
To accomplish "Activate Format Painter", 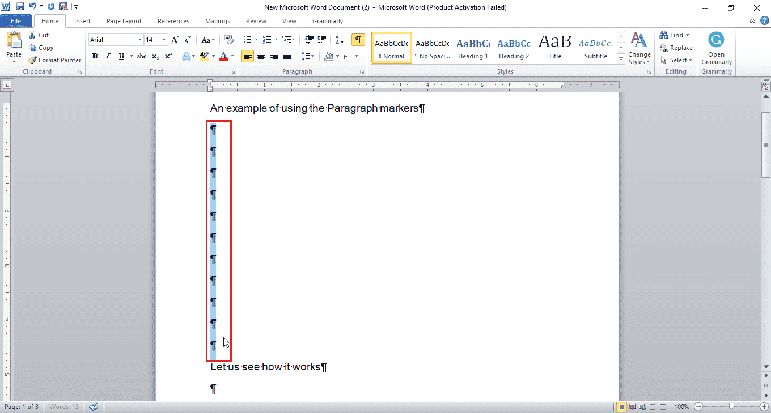I will coord(55,60).
